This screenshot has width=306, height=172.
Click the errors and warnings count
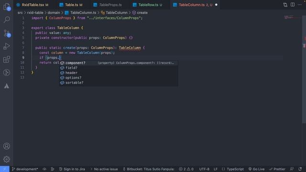click(186, 169)
